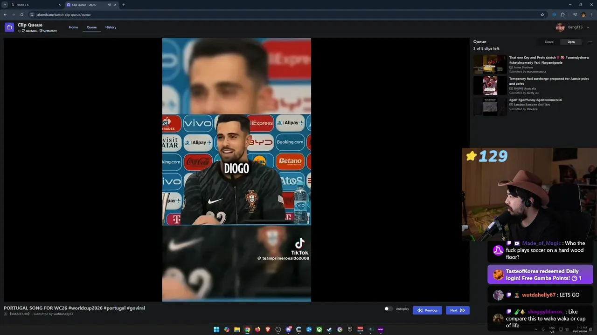The width and height of the screenshot is (597, 335).
Task: Click the BangTTS profile avatar
Action: click(560, 27)
